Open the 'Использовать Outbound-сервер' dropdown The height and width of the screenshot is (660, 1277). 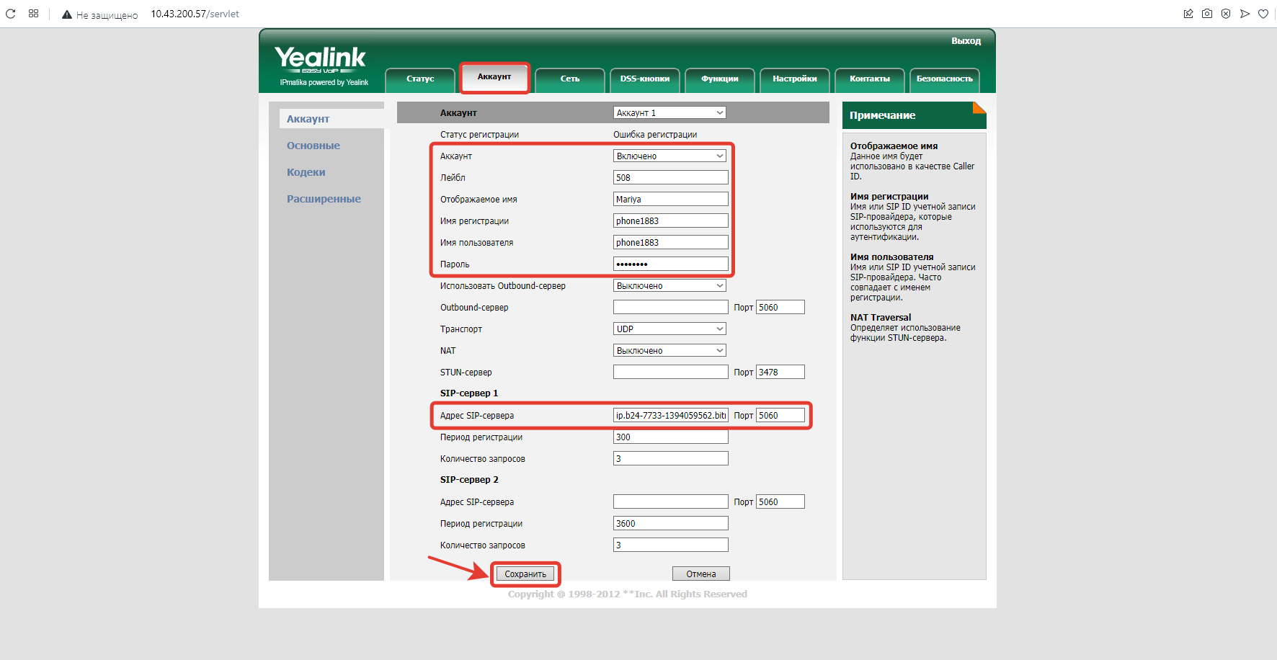point(669,285)
